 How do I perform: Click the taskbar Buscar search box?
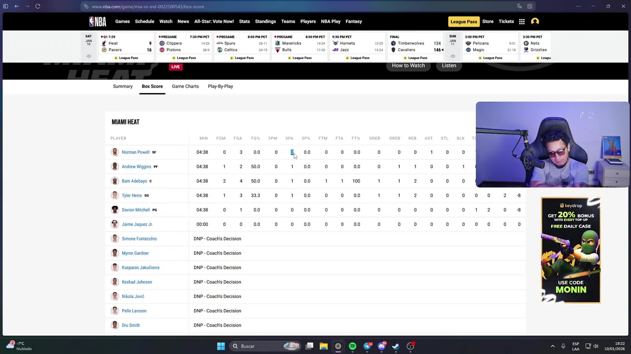tap(266, 346)
